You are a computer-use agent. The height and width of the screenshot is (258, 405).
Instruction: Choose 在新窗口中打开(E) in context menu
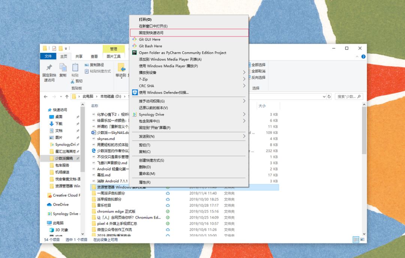pos(189,26)
